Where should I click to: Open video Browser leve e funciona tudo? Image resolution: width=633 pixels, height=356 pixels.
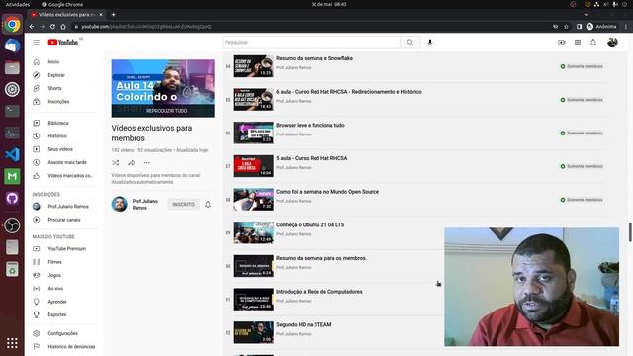[310, 126]
